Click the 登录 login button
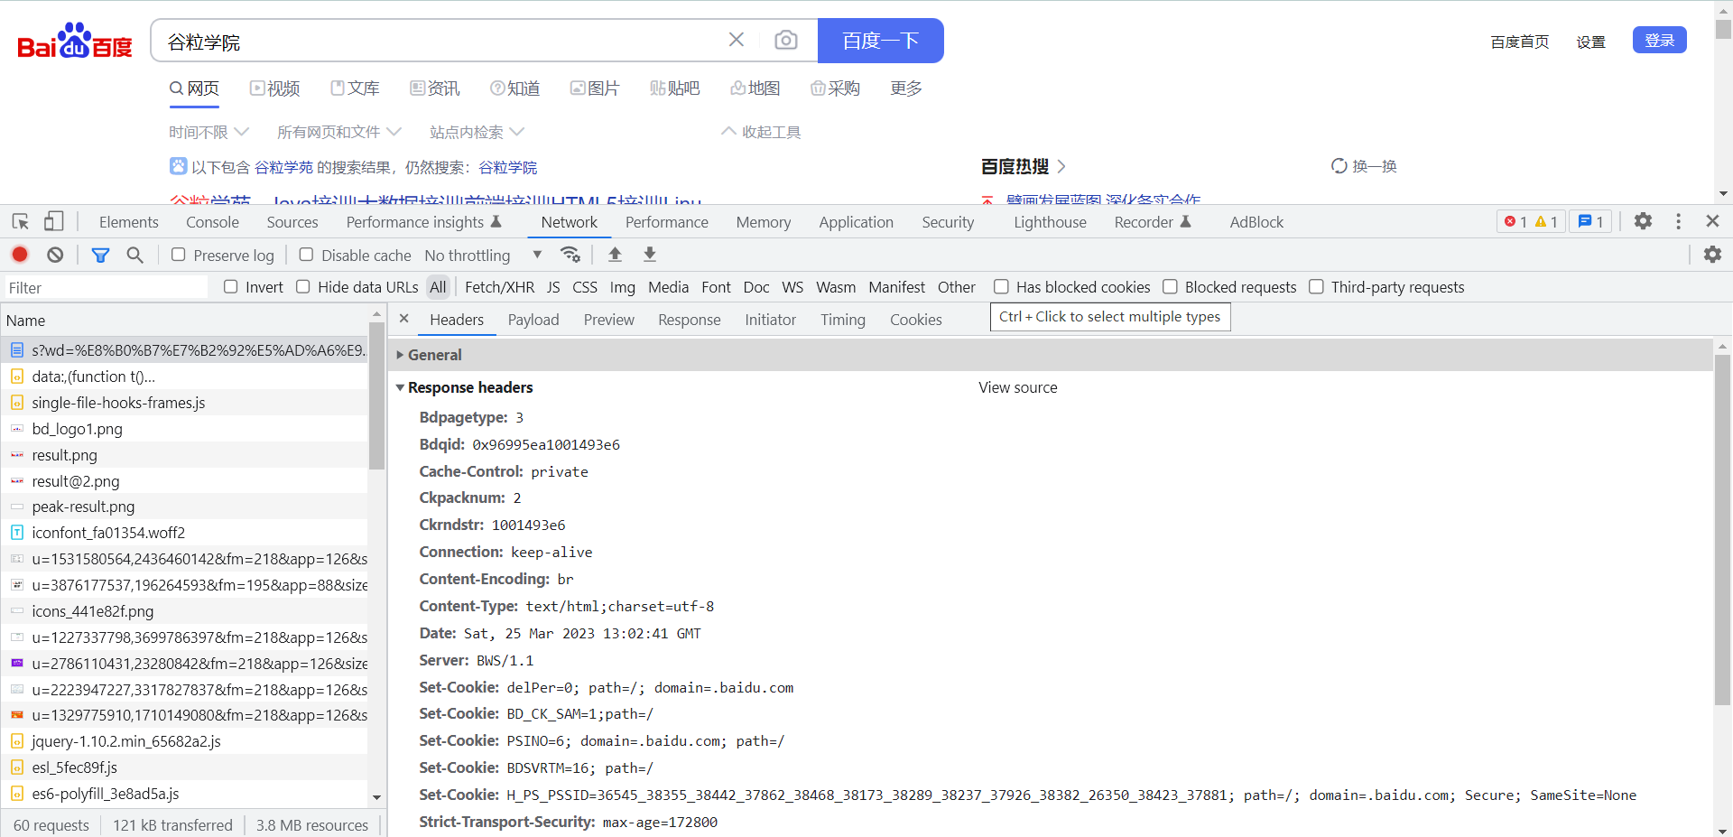This screenshot has height=837, width=1733. (1659, 40)
